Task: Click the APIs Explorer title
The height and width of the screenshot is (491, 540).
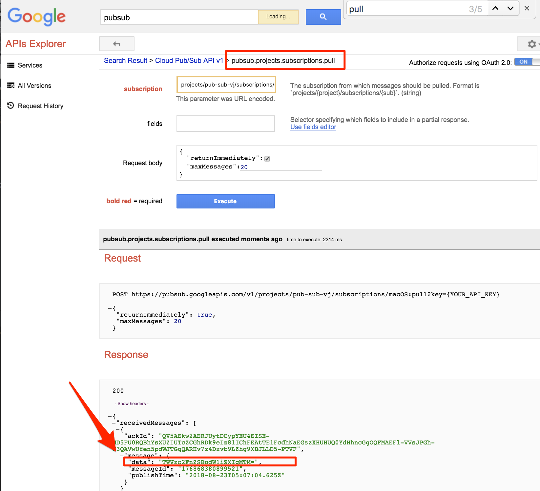Action: 36,44
